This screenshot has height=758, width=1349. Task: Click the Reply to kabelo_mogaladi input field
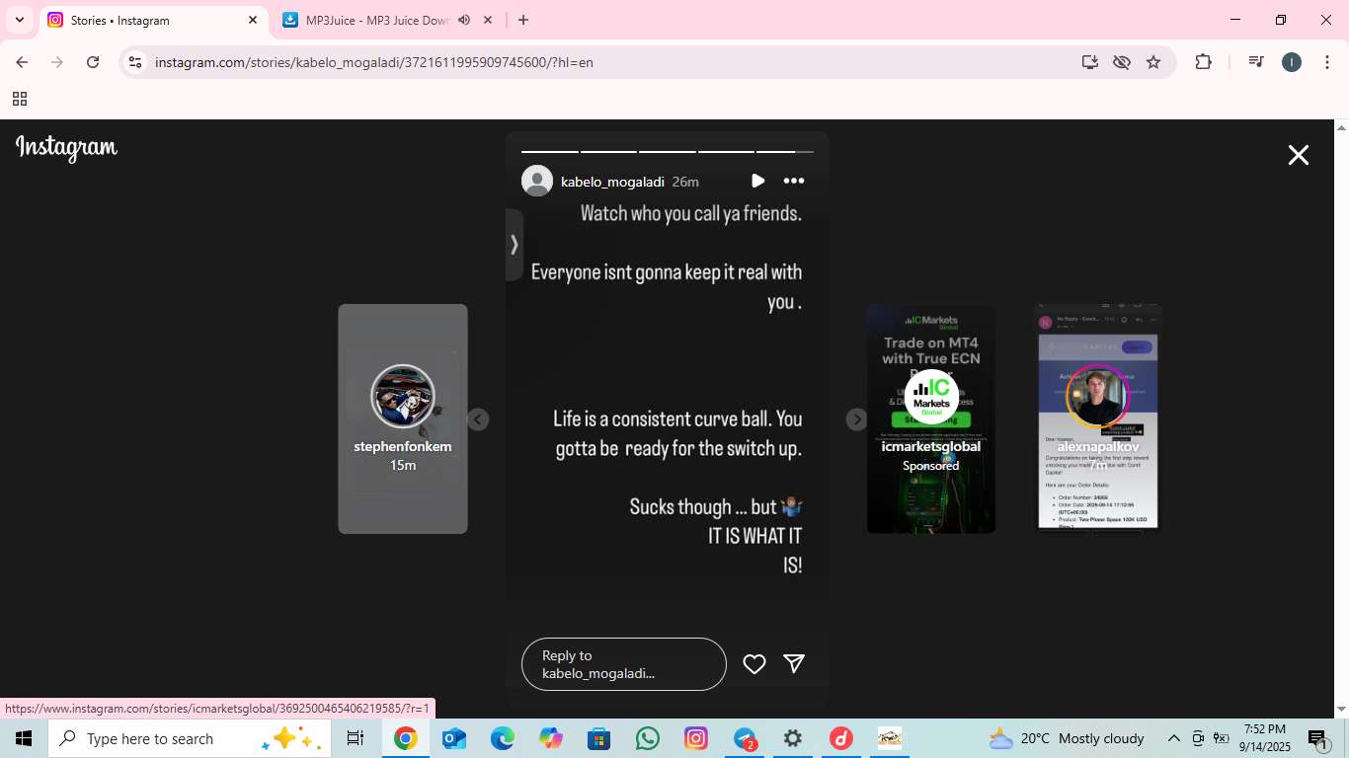coord(623,664)
